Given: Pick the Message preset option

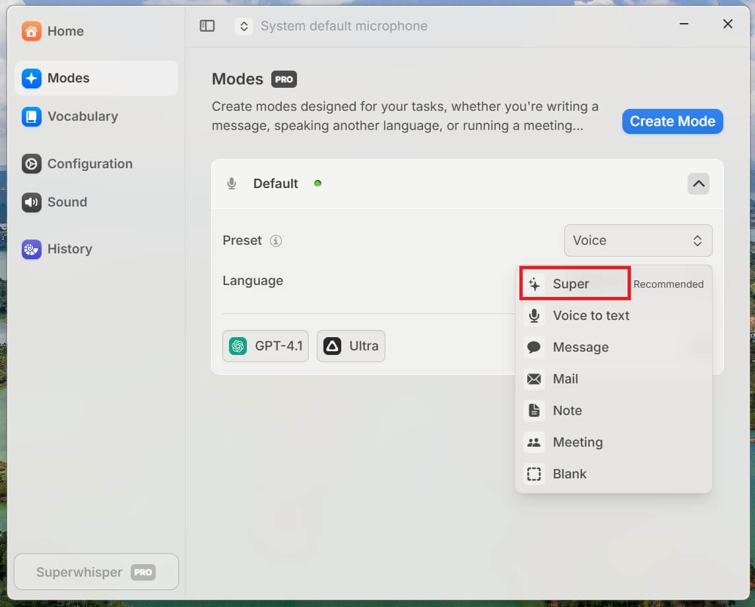Looking at the screenshot, I should click(x=580, y=347).
